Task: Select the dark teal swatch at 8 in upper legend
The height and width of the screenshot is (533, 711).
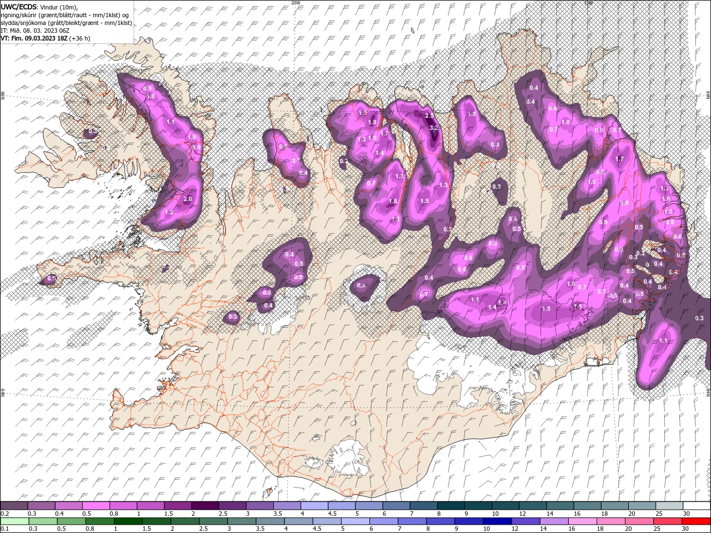Action: point(452,506)
